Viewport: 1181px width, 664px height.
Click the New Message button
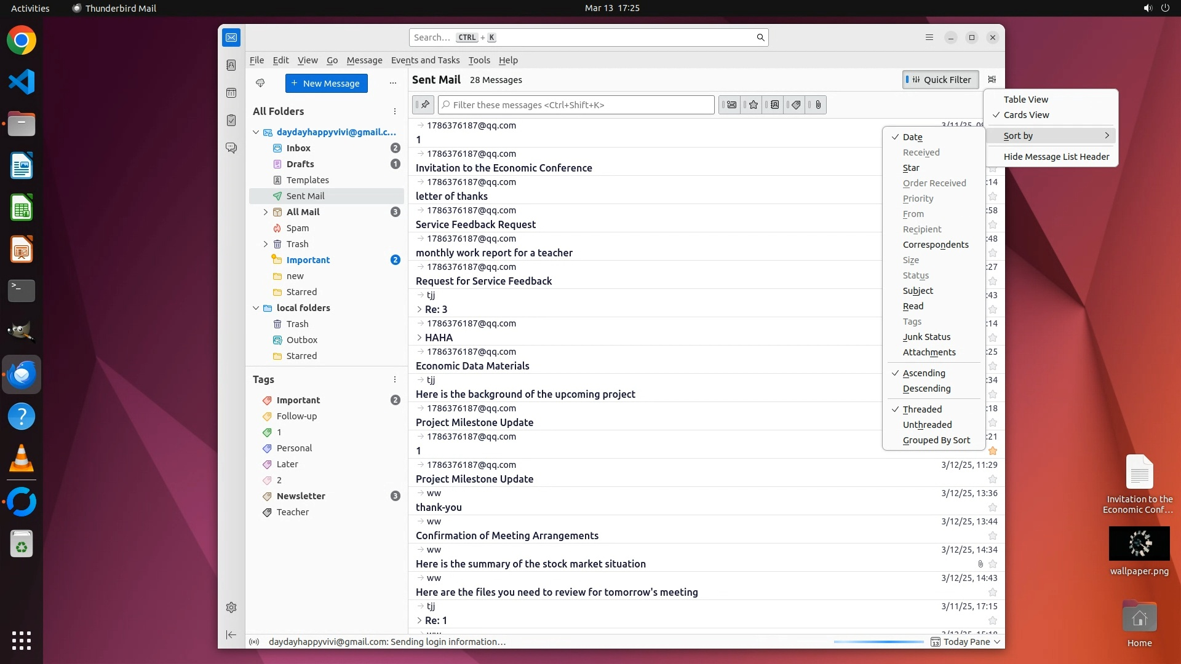click(326, 84)
